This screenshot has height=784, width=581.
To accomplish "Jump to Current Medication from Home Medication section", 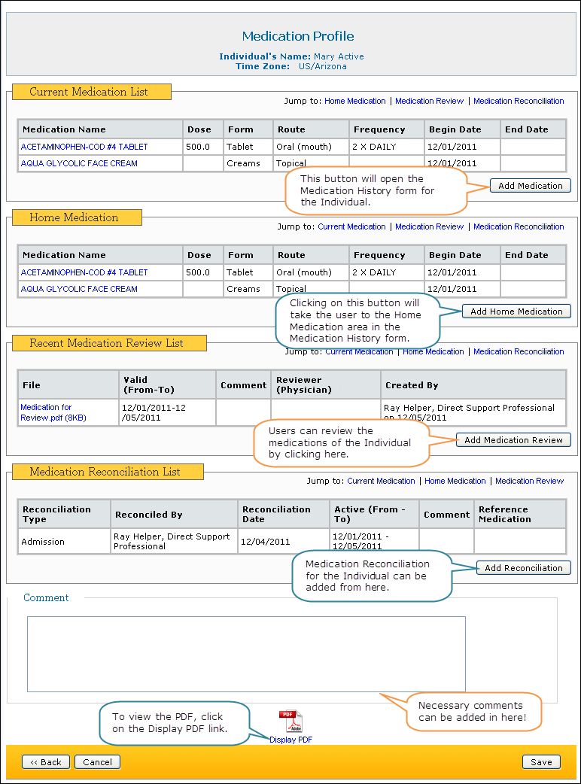I will click(x=351, y=226).
